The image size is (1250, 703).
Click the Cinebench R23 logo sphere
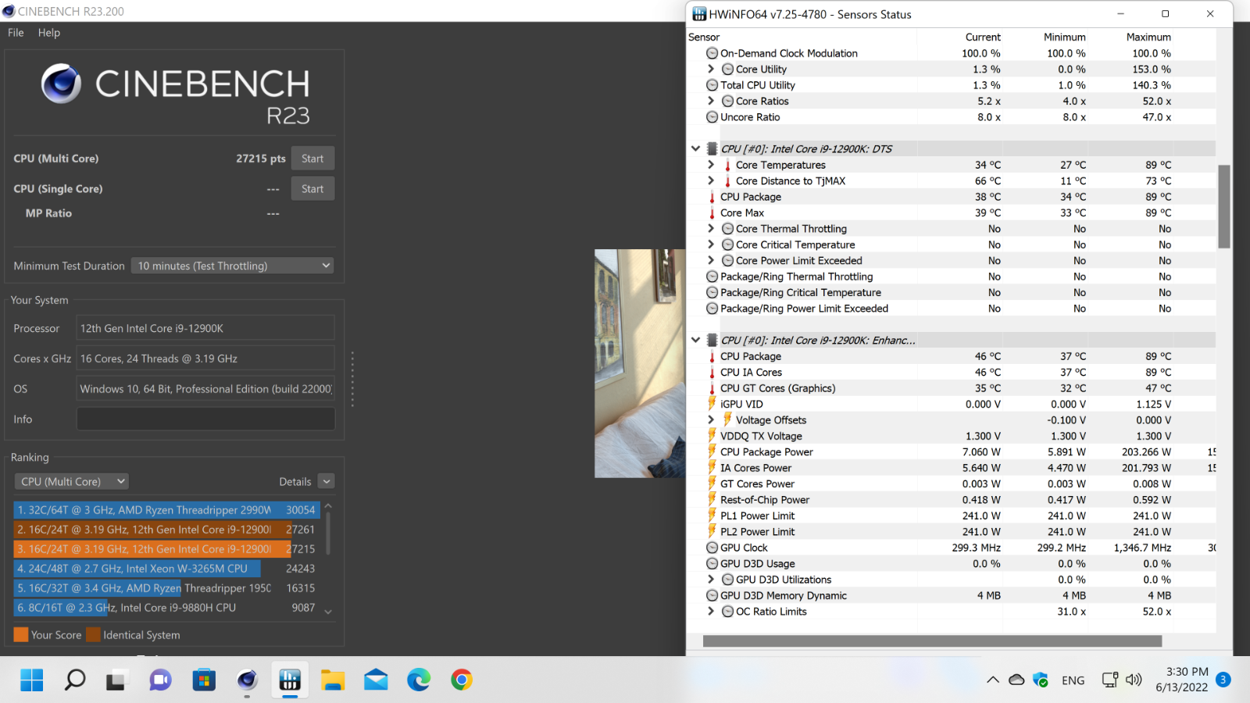coord(61,84)
